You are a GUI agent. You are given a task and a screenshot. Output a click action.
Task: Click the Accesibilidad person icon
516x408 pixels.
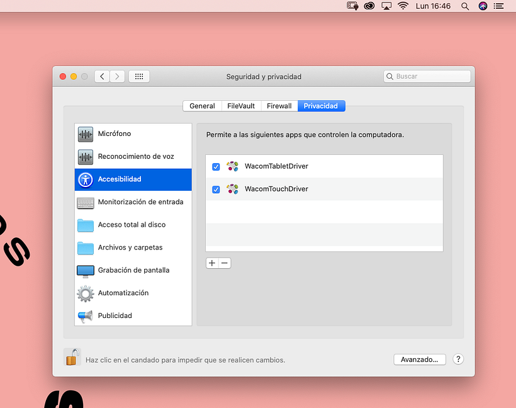(x=86, y=180)
